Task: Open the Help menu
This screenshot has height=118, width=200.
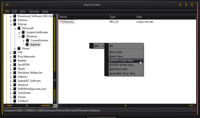Action: 45,12
